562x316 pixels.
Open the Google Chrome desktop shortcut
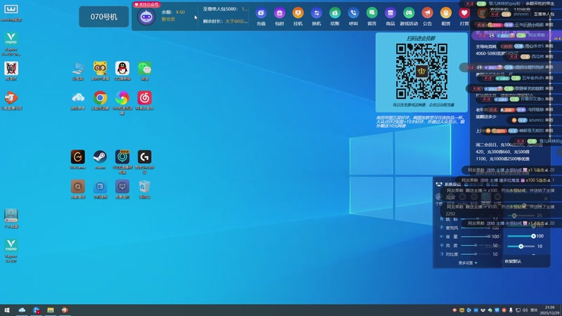[100, 98]
